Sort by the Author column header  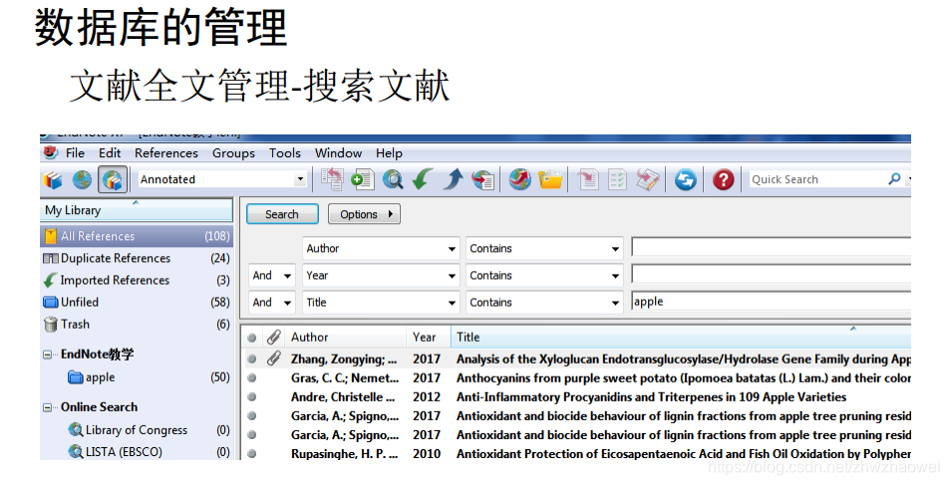point(347,337)
